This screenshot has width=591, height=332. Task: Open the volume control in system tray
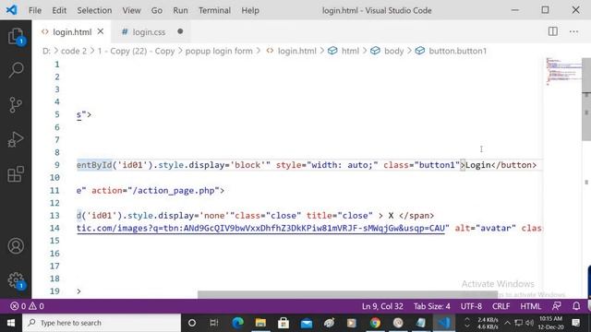529,323
